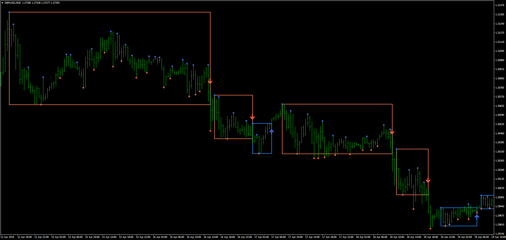The image size is (506, 240).
Task: Click the 16 Apr 06:00 time label
Action: pyautogui.click(x=177, y=237)
